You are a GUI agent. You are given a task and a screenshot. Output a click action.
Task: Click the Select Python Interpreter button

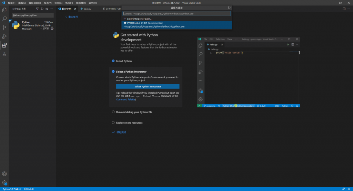148,86
